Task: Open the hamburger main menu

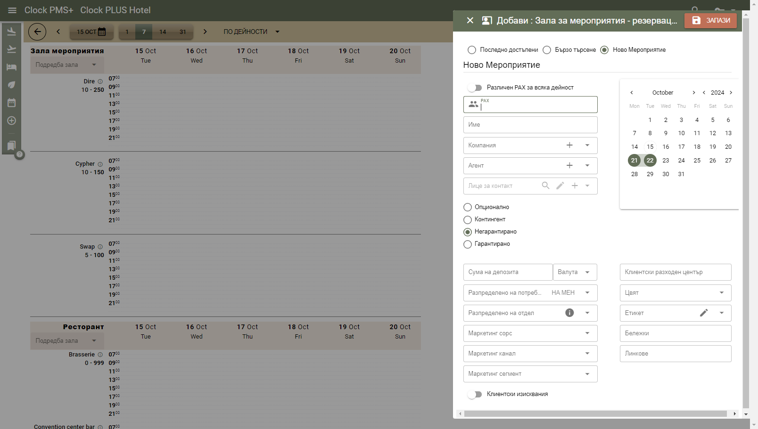Action: pos(12,10)
